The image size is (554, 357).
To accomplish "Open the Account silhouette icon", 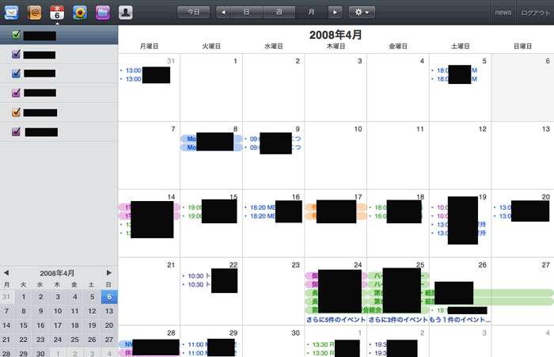I will pos(125,13).
